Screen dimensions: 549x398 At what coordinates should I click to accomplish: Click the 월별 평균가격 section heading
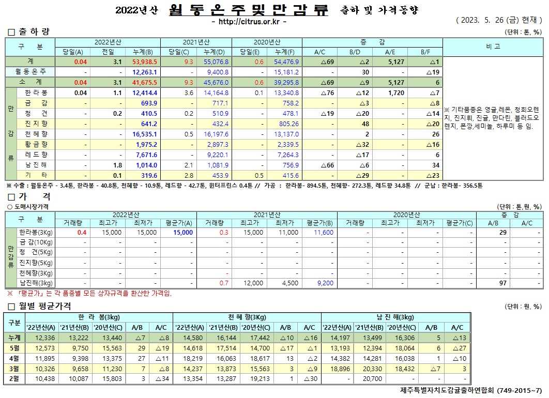click(x=42, y=306)
